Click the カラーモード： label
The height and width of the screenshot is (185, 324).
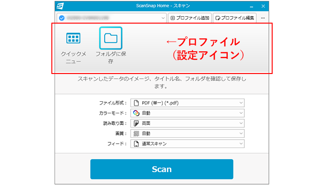[x=113, y=113]
